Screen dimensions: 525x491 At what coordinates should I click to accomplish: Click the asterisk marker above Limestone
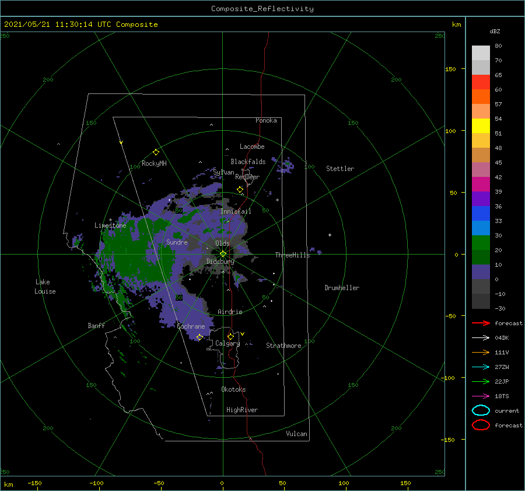110,220
